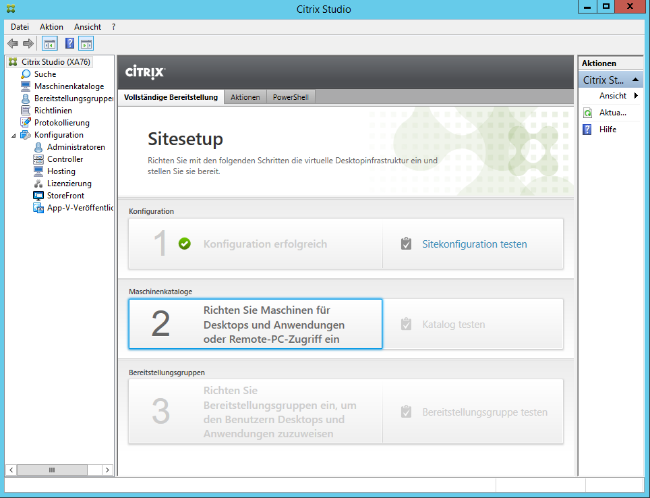Click the Maschinenkataloge monitor icon
The width and height of the screenshot is (650, 498).
pyautogui.click(x=26, y=86)
